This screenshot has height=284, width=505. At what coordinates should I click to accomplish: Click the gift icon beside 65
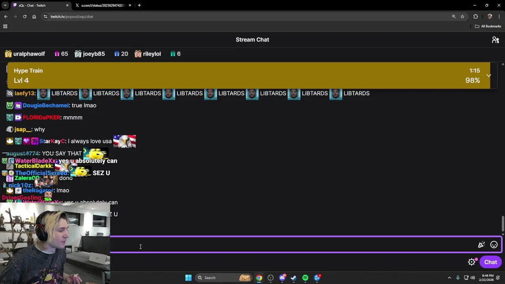click(57, 54)
